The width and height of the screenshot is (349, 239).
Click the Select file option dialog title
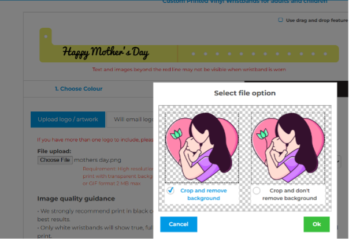[x=244, y=93]
